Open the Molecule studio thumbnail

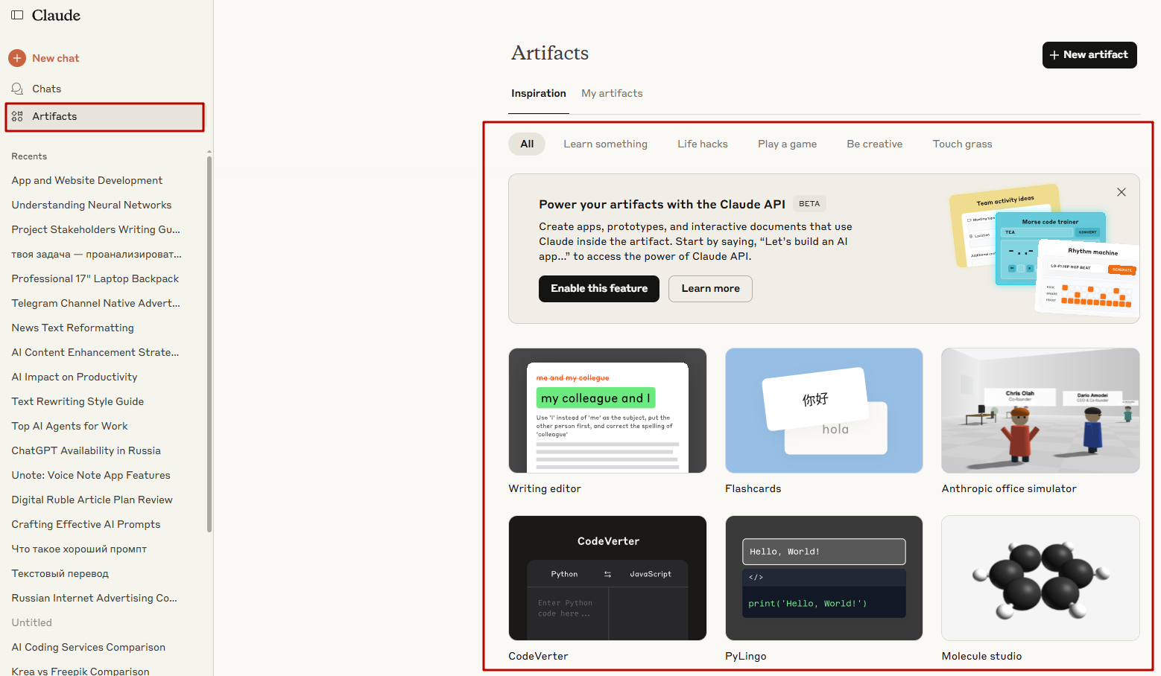[1040, 578]
